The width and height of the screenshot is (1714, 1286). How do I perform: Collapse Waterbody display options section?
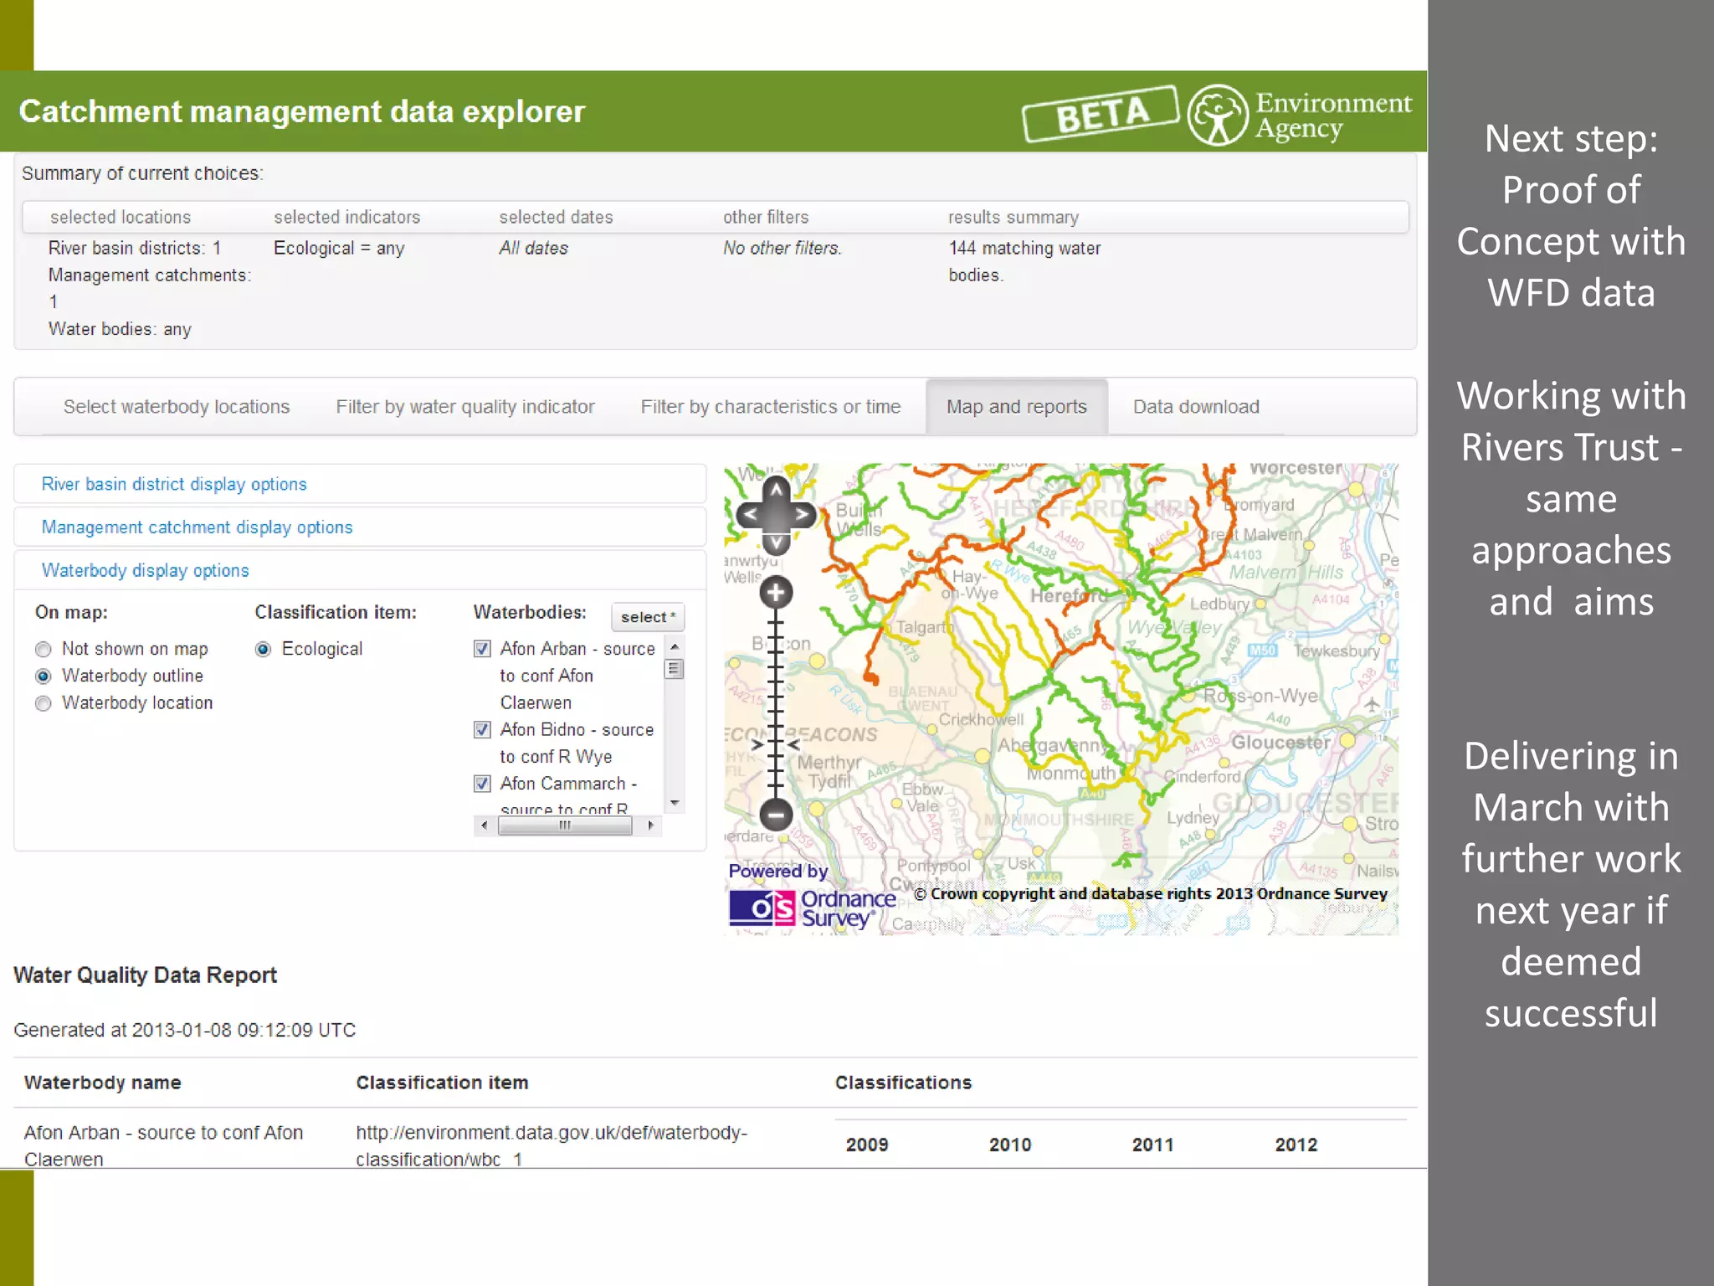(145, 570)
